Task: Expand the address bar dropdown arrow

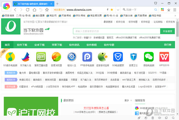Action: coord(118,10)
